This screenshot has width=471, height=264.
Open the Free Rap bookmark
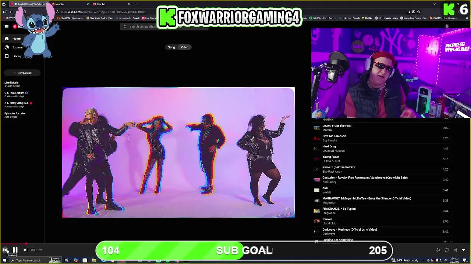point(149,18)
